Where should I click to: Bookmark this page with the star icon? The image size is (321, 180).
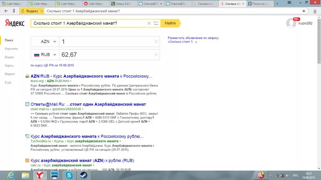point(304,11)
